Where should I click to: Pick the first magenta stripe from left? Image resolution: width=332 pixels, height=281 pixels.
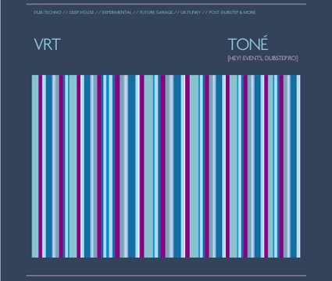pyautogui.click(x=40, y=166)
